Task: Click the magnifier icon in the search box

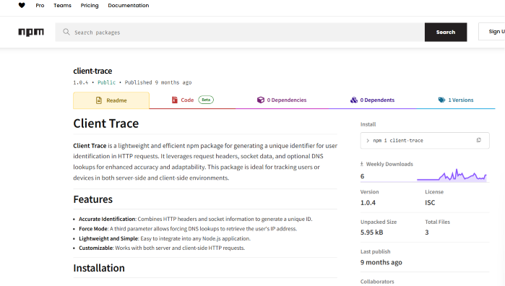Action: coord(66,32)
